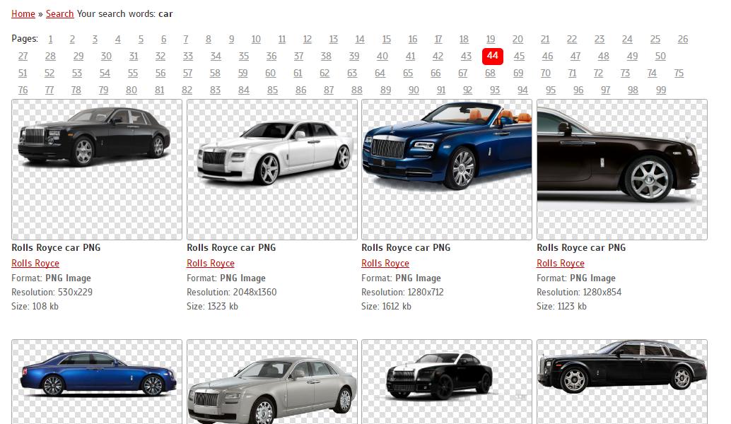The width and height of the screenshot is (731, 424).
Task: Open blue convertible Rolls Royce thumbnail
Action: click(447, 170)
